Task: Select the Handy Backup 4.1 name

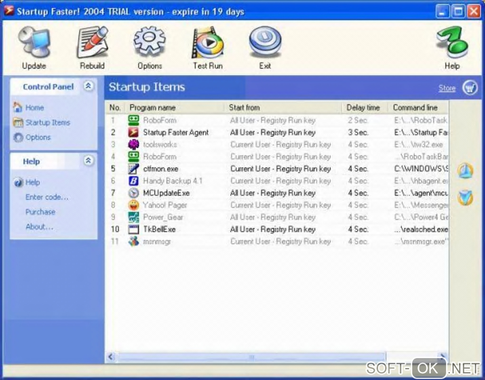Action: tap(173, 181)
